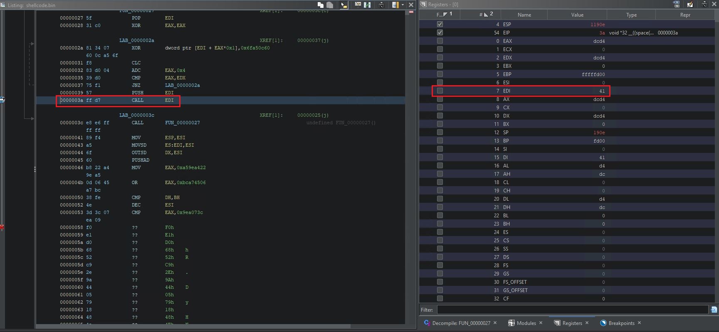The width and height of the screenshot is (719, 332).
Task: Close the Listing shellcode.bin panel
Action: point(411,5)
